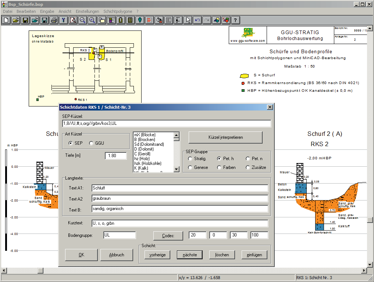This screenshot has height=282, width=374.
Task: Select the SEP abbreviation type radio button
Action: coord(70,143)
